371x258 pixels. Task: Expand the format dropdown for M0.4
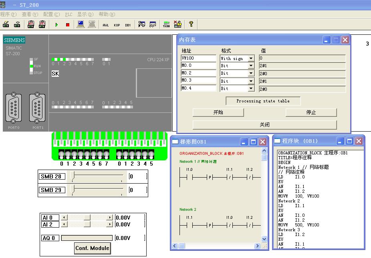(x=251, y=89)
